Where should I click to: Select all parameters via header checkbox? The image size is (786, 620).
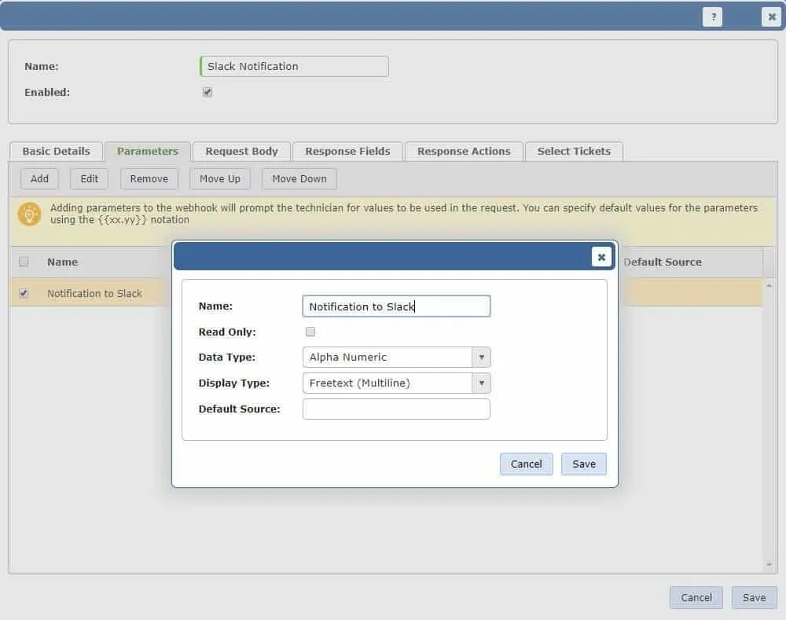(x=24, y=262)
